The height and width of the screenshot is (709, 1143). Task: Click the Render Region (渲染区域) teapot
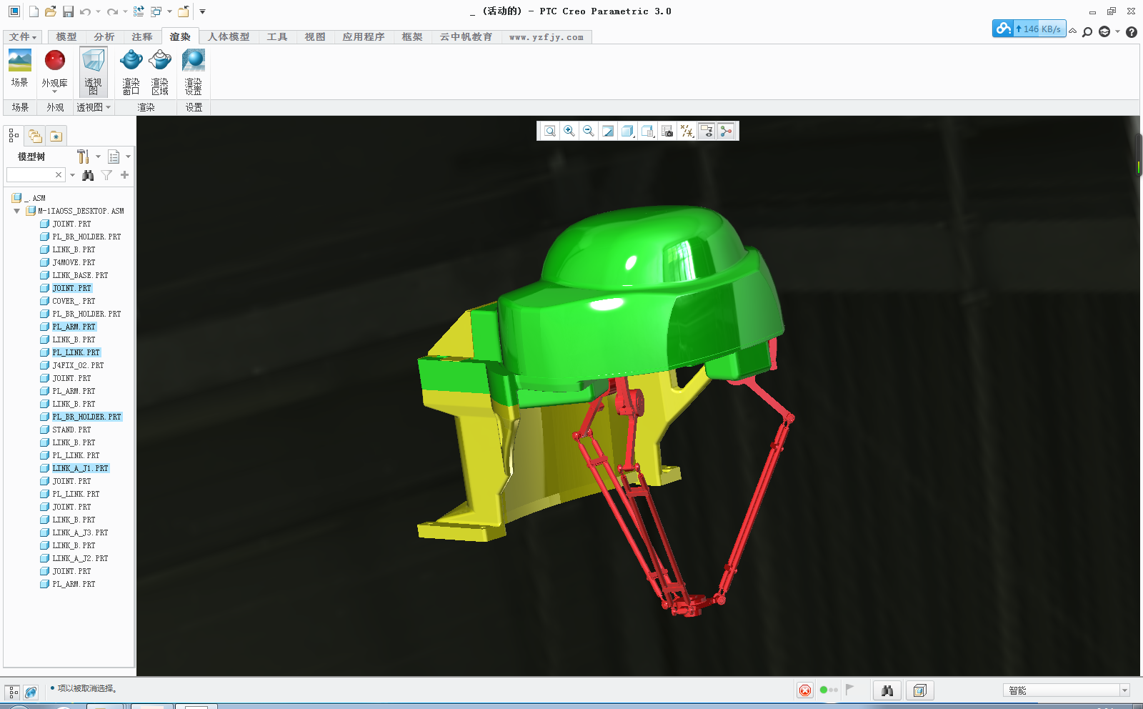pyautogui.click(x=160, y=71)
